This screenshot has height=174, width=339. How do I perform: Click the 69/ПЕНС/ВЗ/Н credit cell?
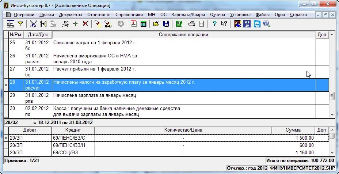pyautogui.click(x=73, y=145)
